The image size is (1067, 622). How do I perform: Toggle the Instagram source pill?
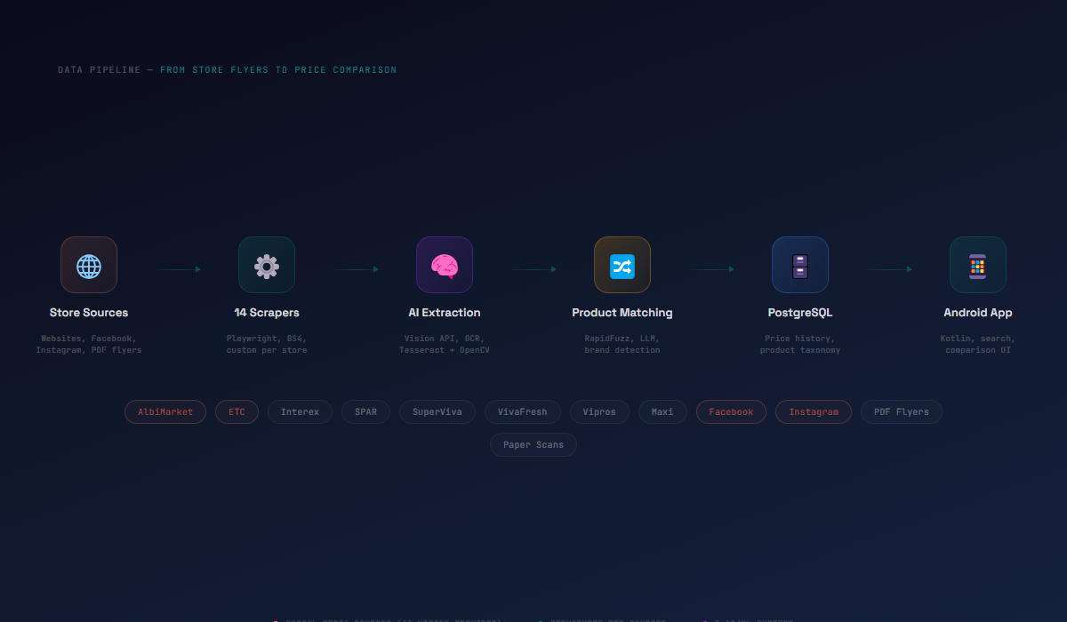[x=813, y=411]
